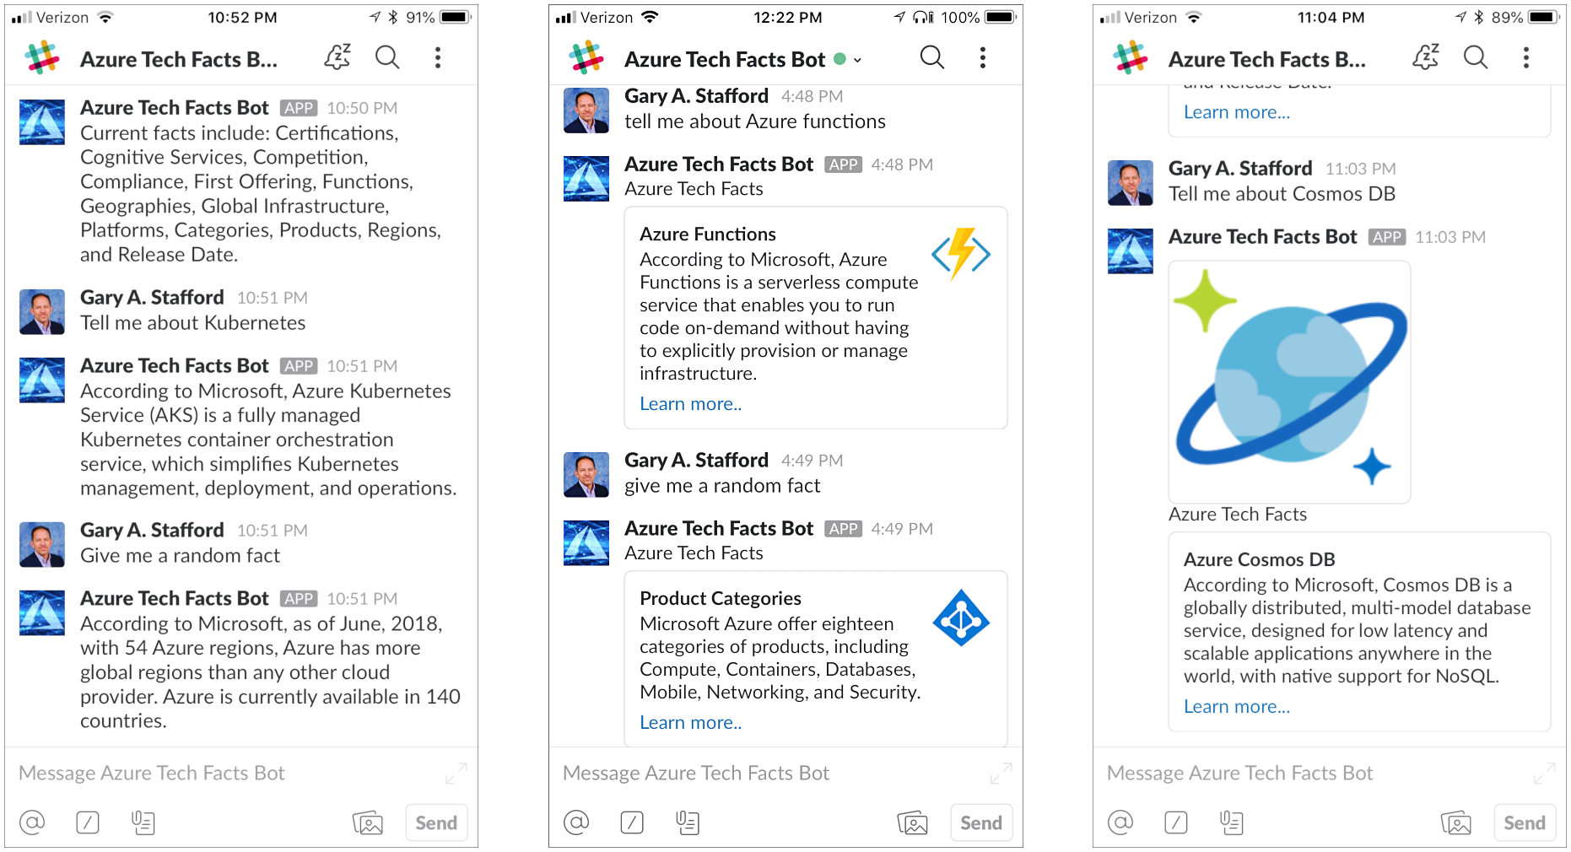The width and height of the screenshot is (1571, 852).
Task: Tap the 'give me a random fact' message in the middle phone
Action: (722, 486)
